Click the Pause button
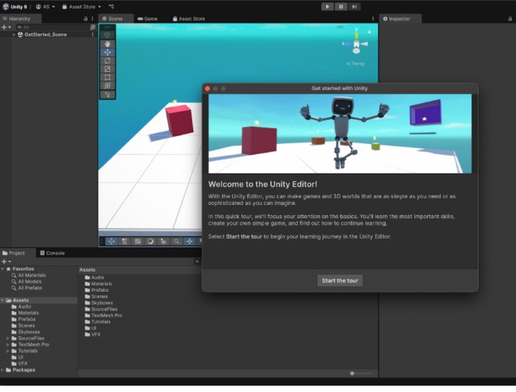516x392 pixels. (341, 6)
